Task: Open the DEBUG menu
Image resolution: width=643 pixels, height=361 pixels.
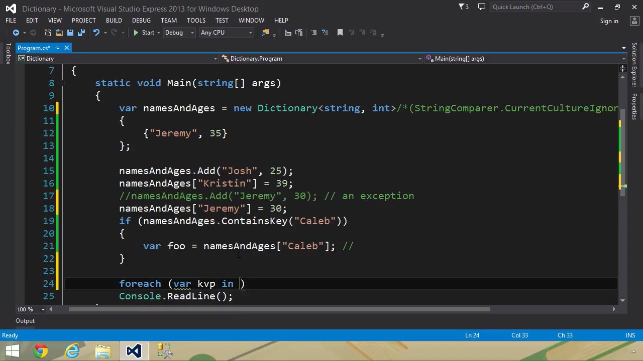Action: 141,21
